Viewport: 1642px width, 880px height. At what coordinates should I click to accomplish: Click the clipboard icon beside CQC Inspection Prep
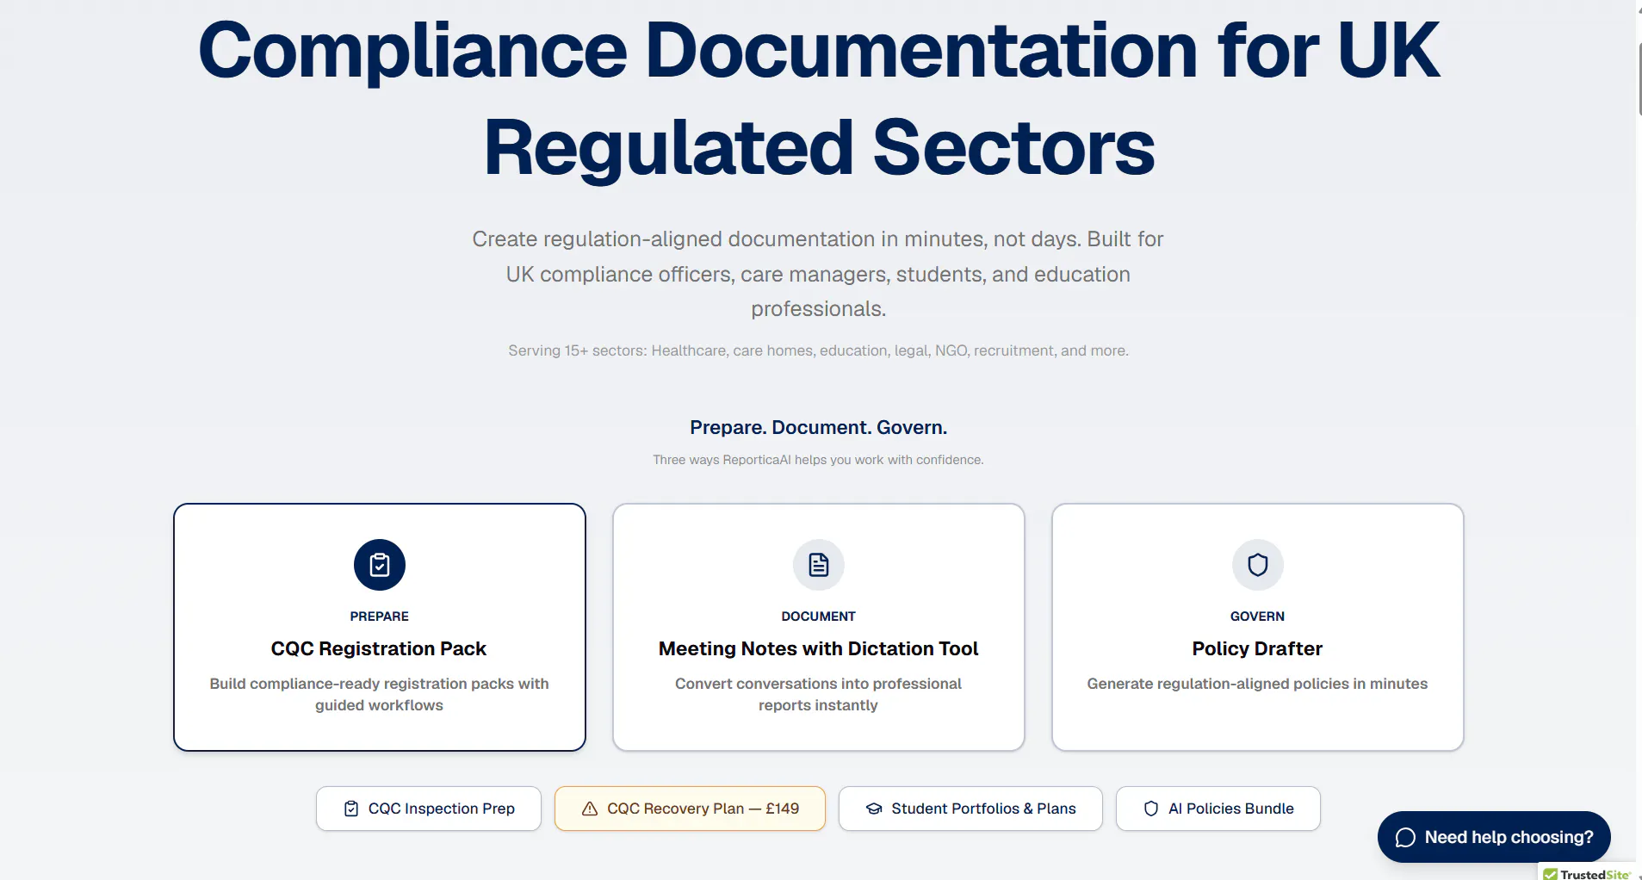coord(351,809)
